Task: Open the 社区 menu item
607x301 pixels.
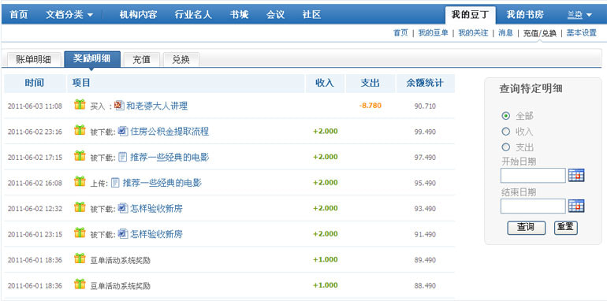Action: coord(311,15)
